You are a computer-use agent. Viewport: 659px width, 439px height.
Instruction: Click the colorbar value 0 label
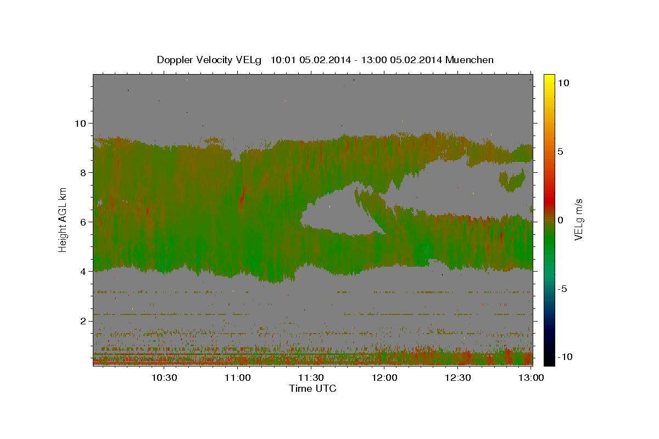click(x=561, y=220)
